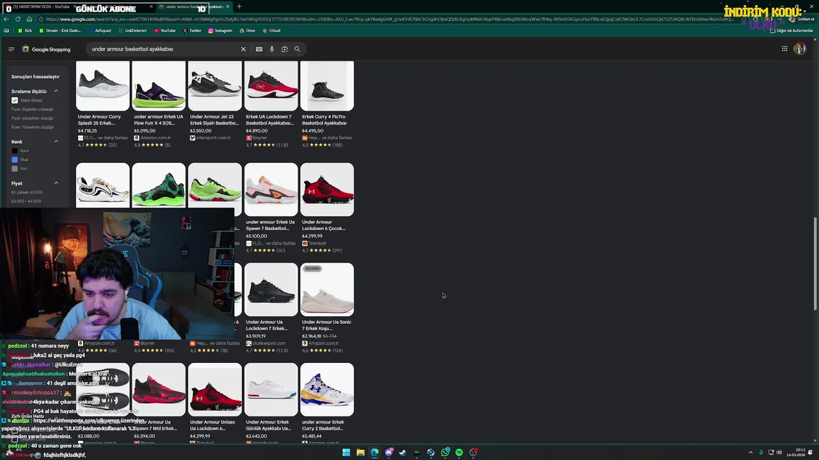The image size is (819, 460).
Task: Filter by the black Kara color swatch
Action: point(15,151)
